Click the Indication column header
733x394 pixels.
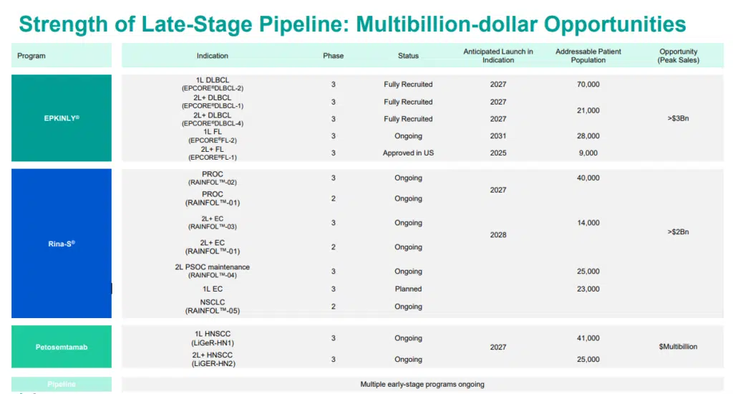(x=213, y=56)
